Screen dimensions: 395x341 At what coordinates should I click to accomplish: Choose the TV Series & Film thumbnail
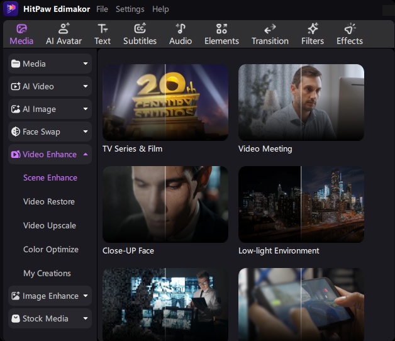[165, 103]
